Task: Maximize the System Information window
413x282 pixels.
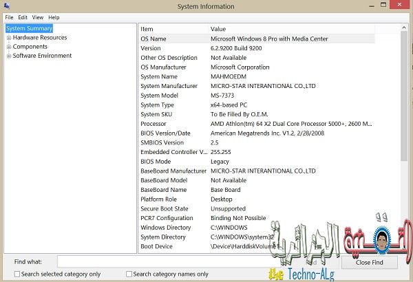Action: coord(383,5)
